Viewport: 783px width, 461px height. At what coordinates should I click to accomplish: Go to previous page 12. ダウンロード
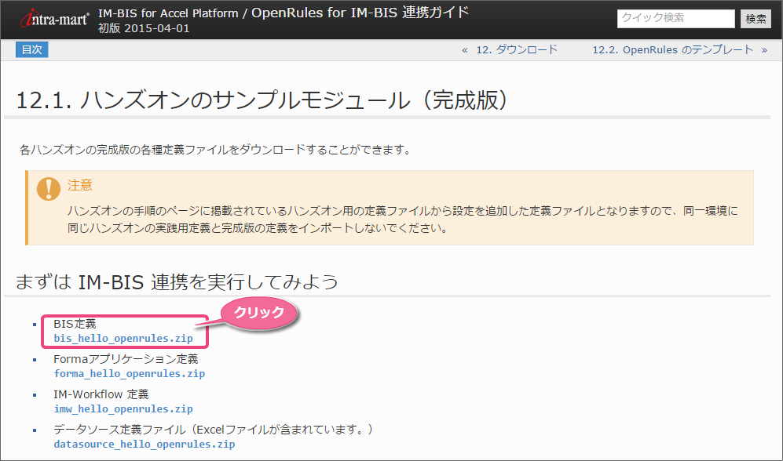[516, 50]
